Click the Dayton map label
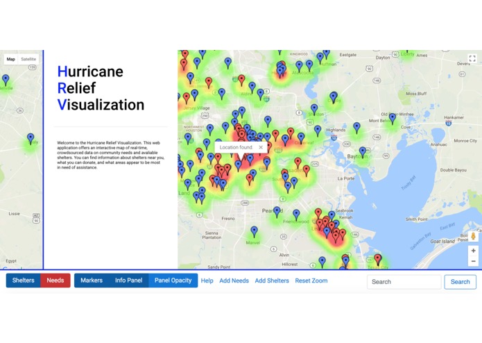 pos(383,58)
